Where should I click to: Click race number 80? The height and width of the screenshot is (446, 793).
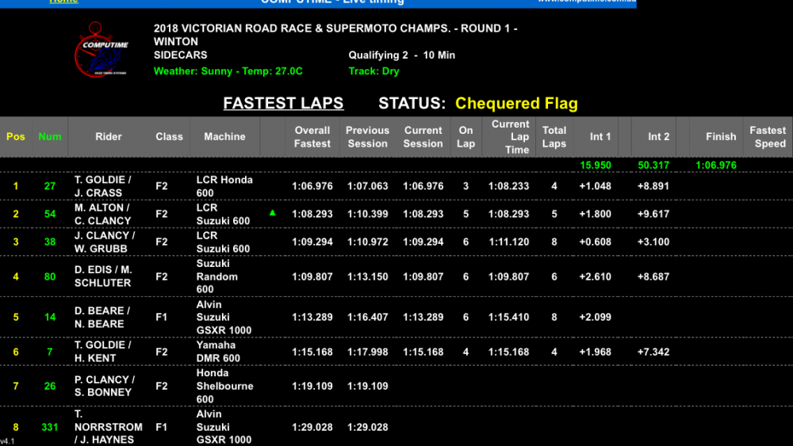tap(49, 276)
